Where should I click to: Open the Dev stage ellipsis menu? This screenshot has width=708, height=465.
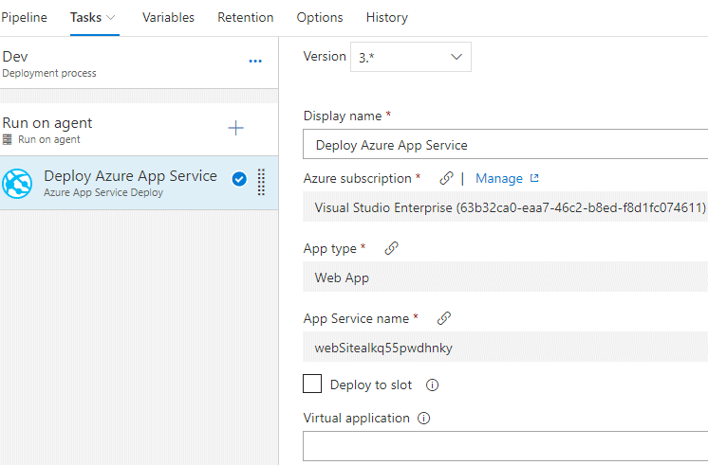254,62
